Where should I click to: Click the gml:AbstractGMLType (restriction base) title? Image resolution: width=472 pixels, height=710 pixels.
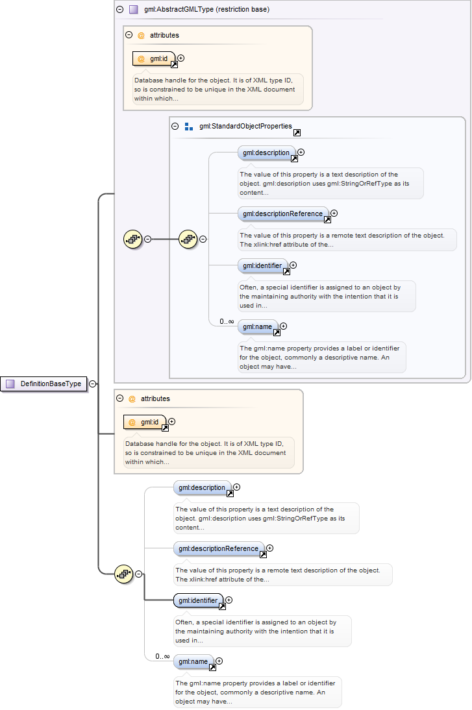point(206,10)
